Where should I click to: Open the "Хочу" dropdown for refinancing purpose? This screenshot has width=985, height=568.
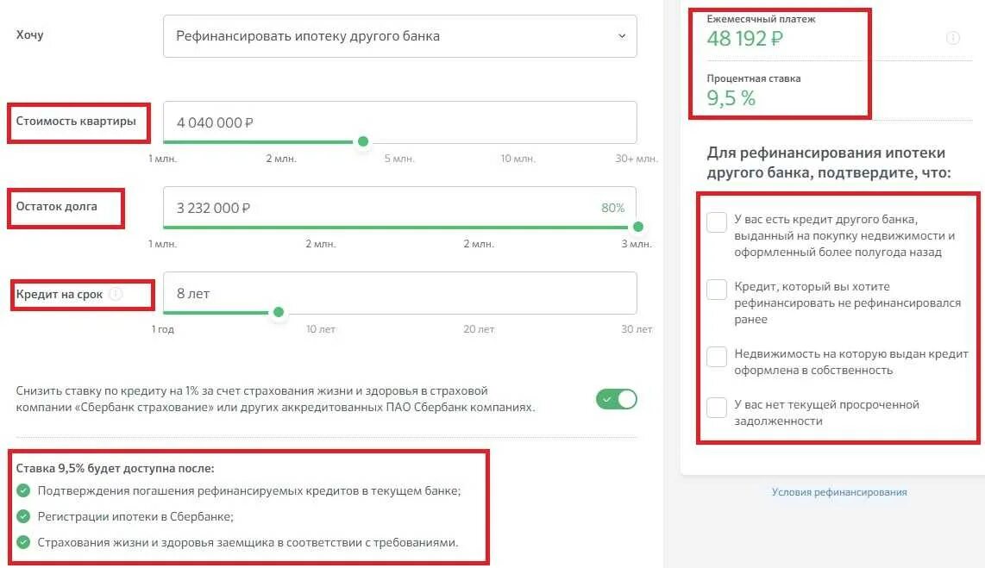pos(399,36)
